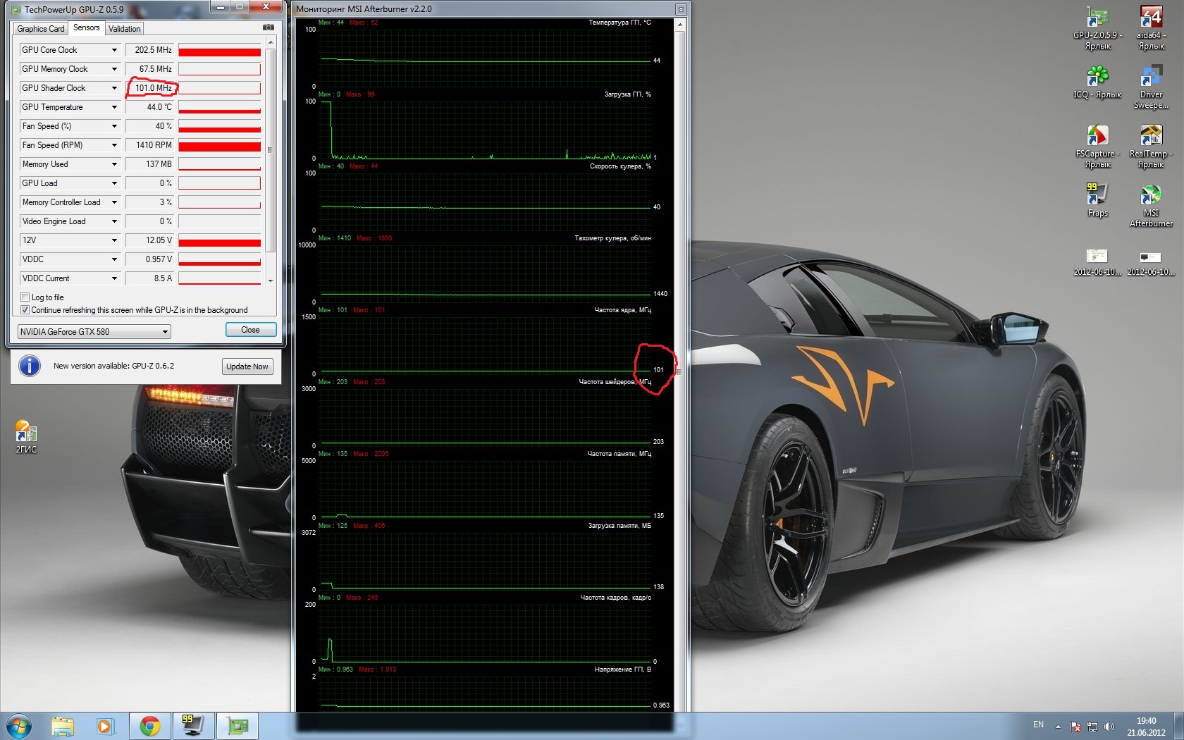
Task: Toggle Continue refreshing in background checkbox
Action: [x=25, y=310]
